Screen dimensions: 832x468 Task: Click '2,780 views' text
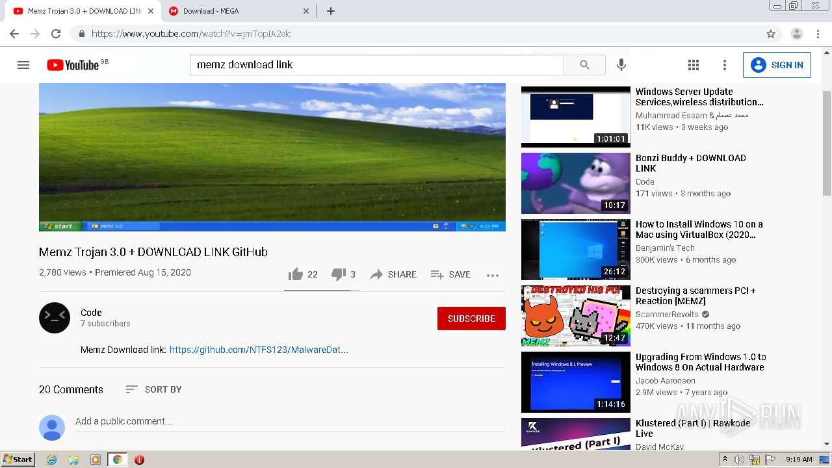[62, 272]
